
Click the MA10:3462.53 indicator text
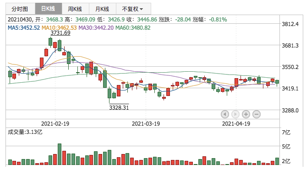59,28
